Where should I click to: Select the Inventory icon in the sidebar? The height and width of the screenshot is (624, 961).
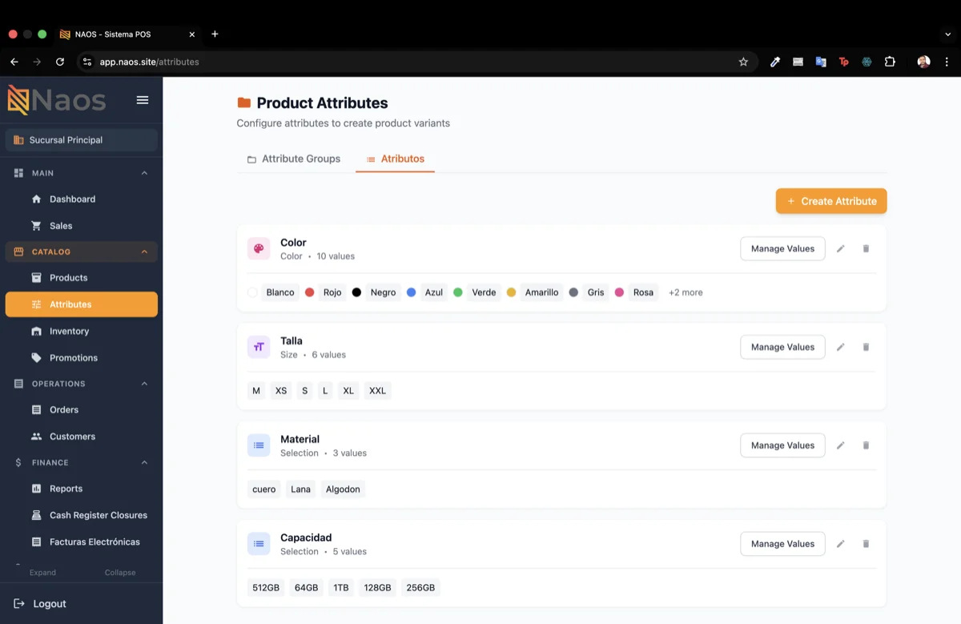38,331
